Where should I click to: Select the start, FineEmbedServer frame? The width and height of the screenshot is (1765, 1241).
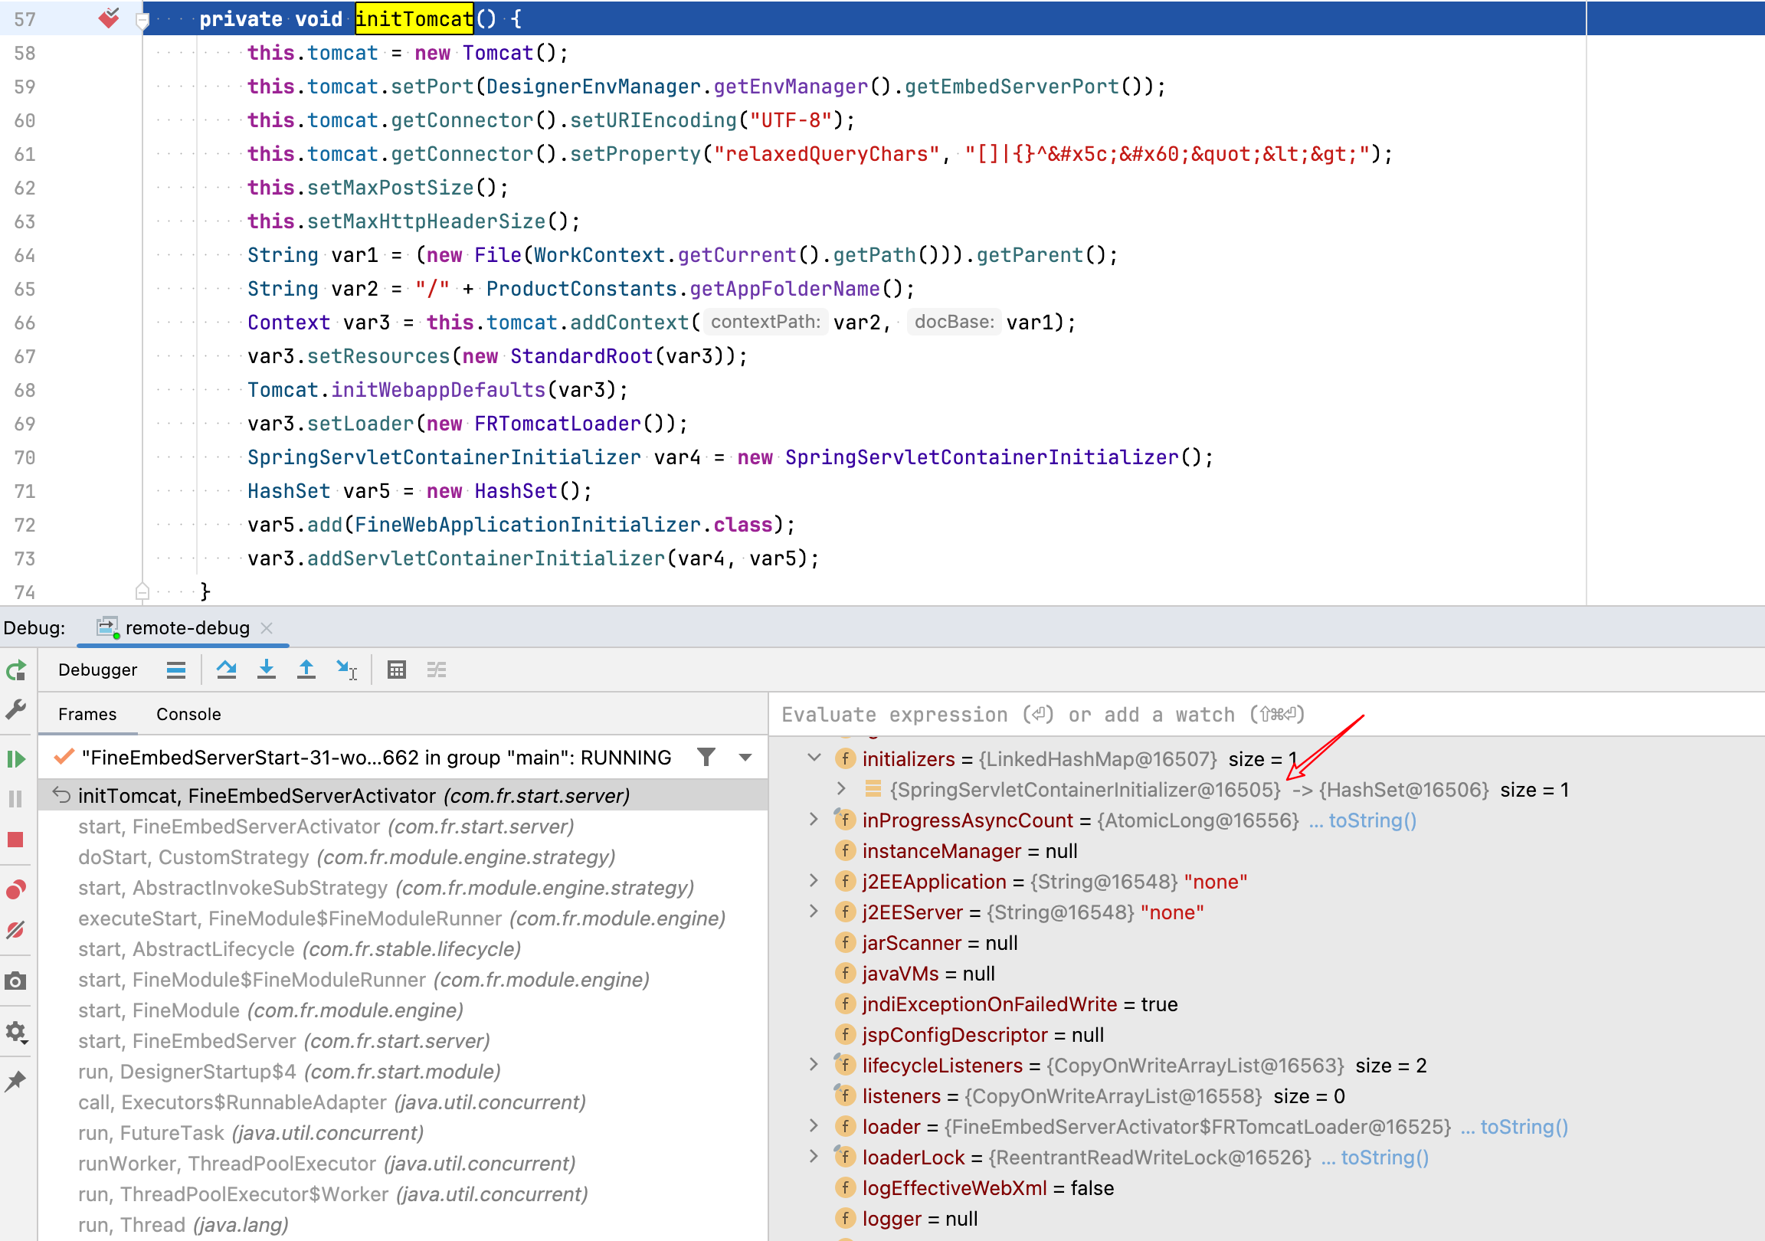(x=403, y=1040)
